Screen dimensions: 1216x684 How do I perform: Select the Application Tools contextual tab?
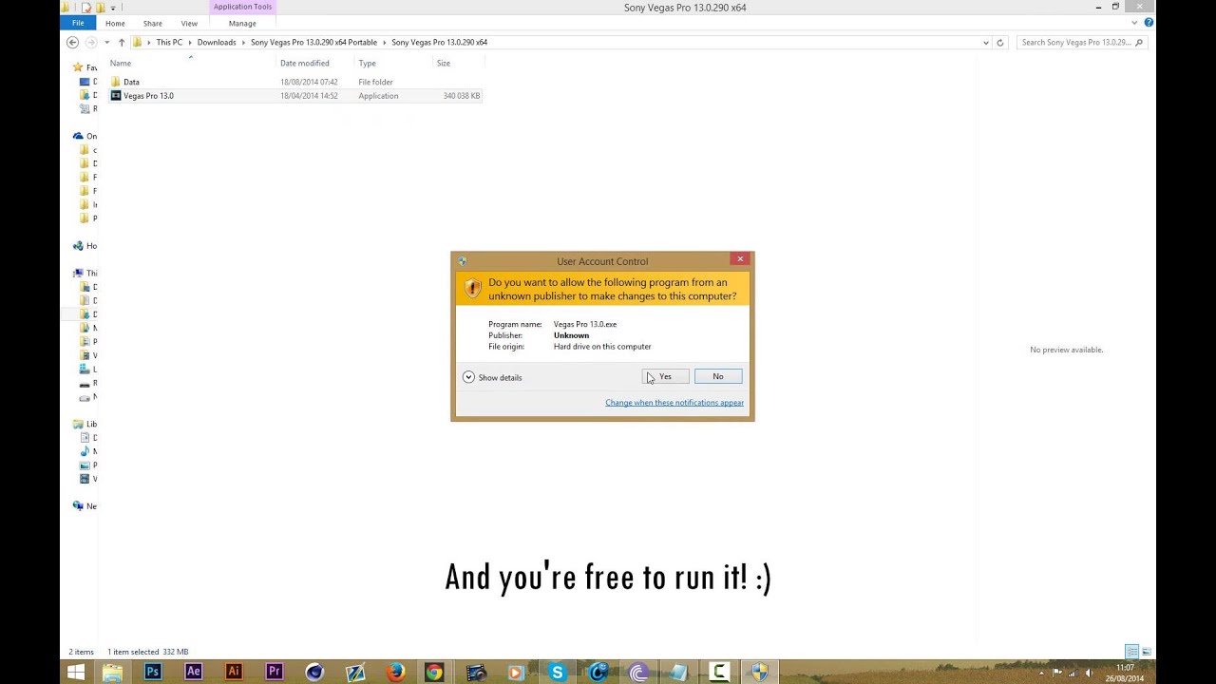tap(242, 7)
